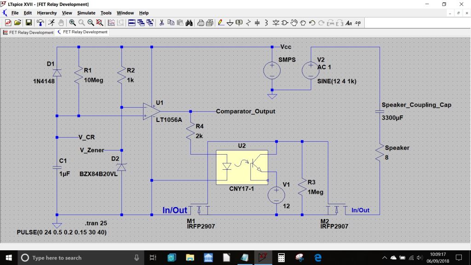Click the autorange waveform icon
471x265 pixels.
[x=111, y=23]
